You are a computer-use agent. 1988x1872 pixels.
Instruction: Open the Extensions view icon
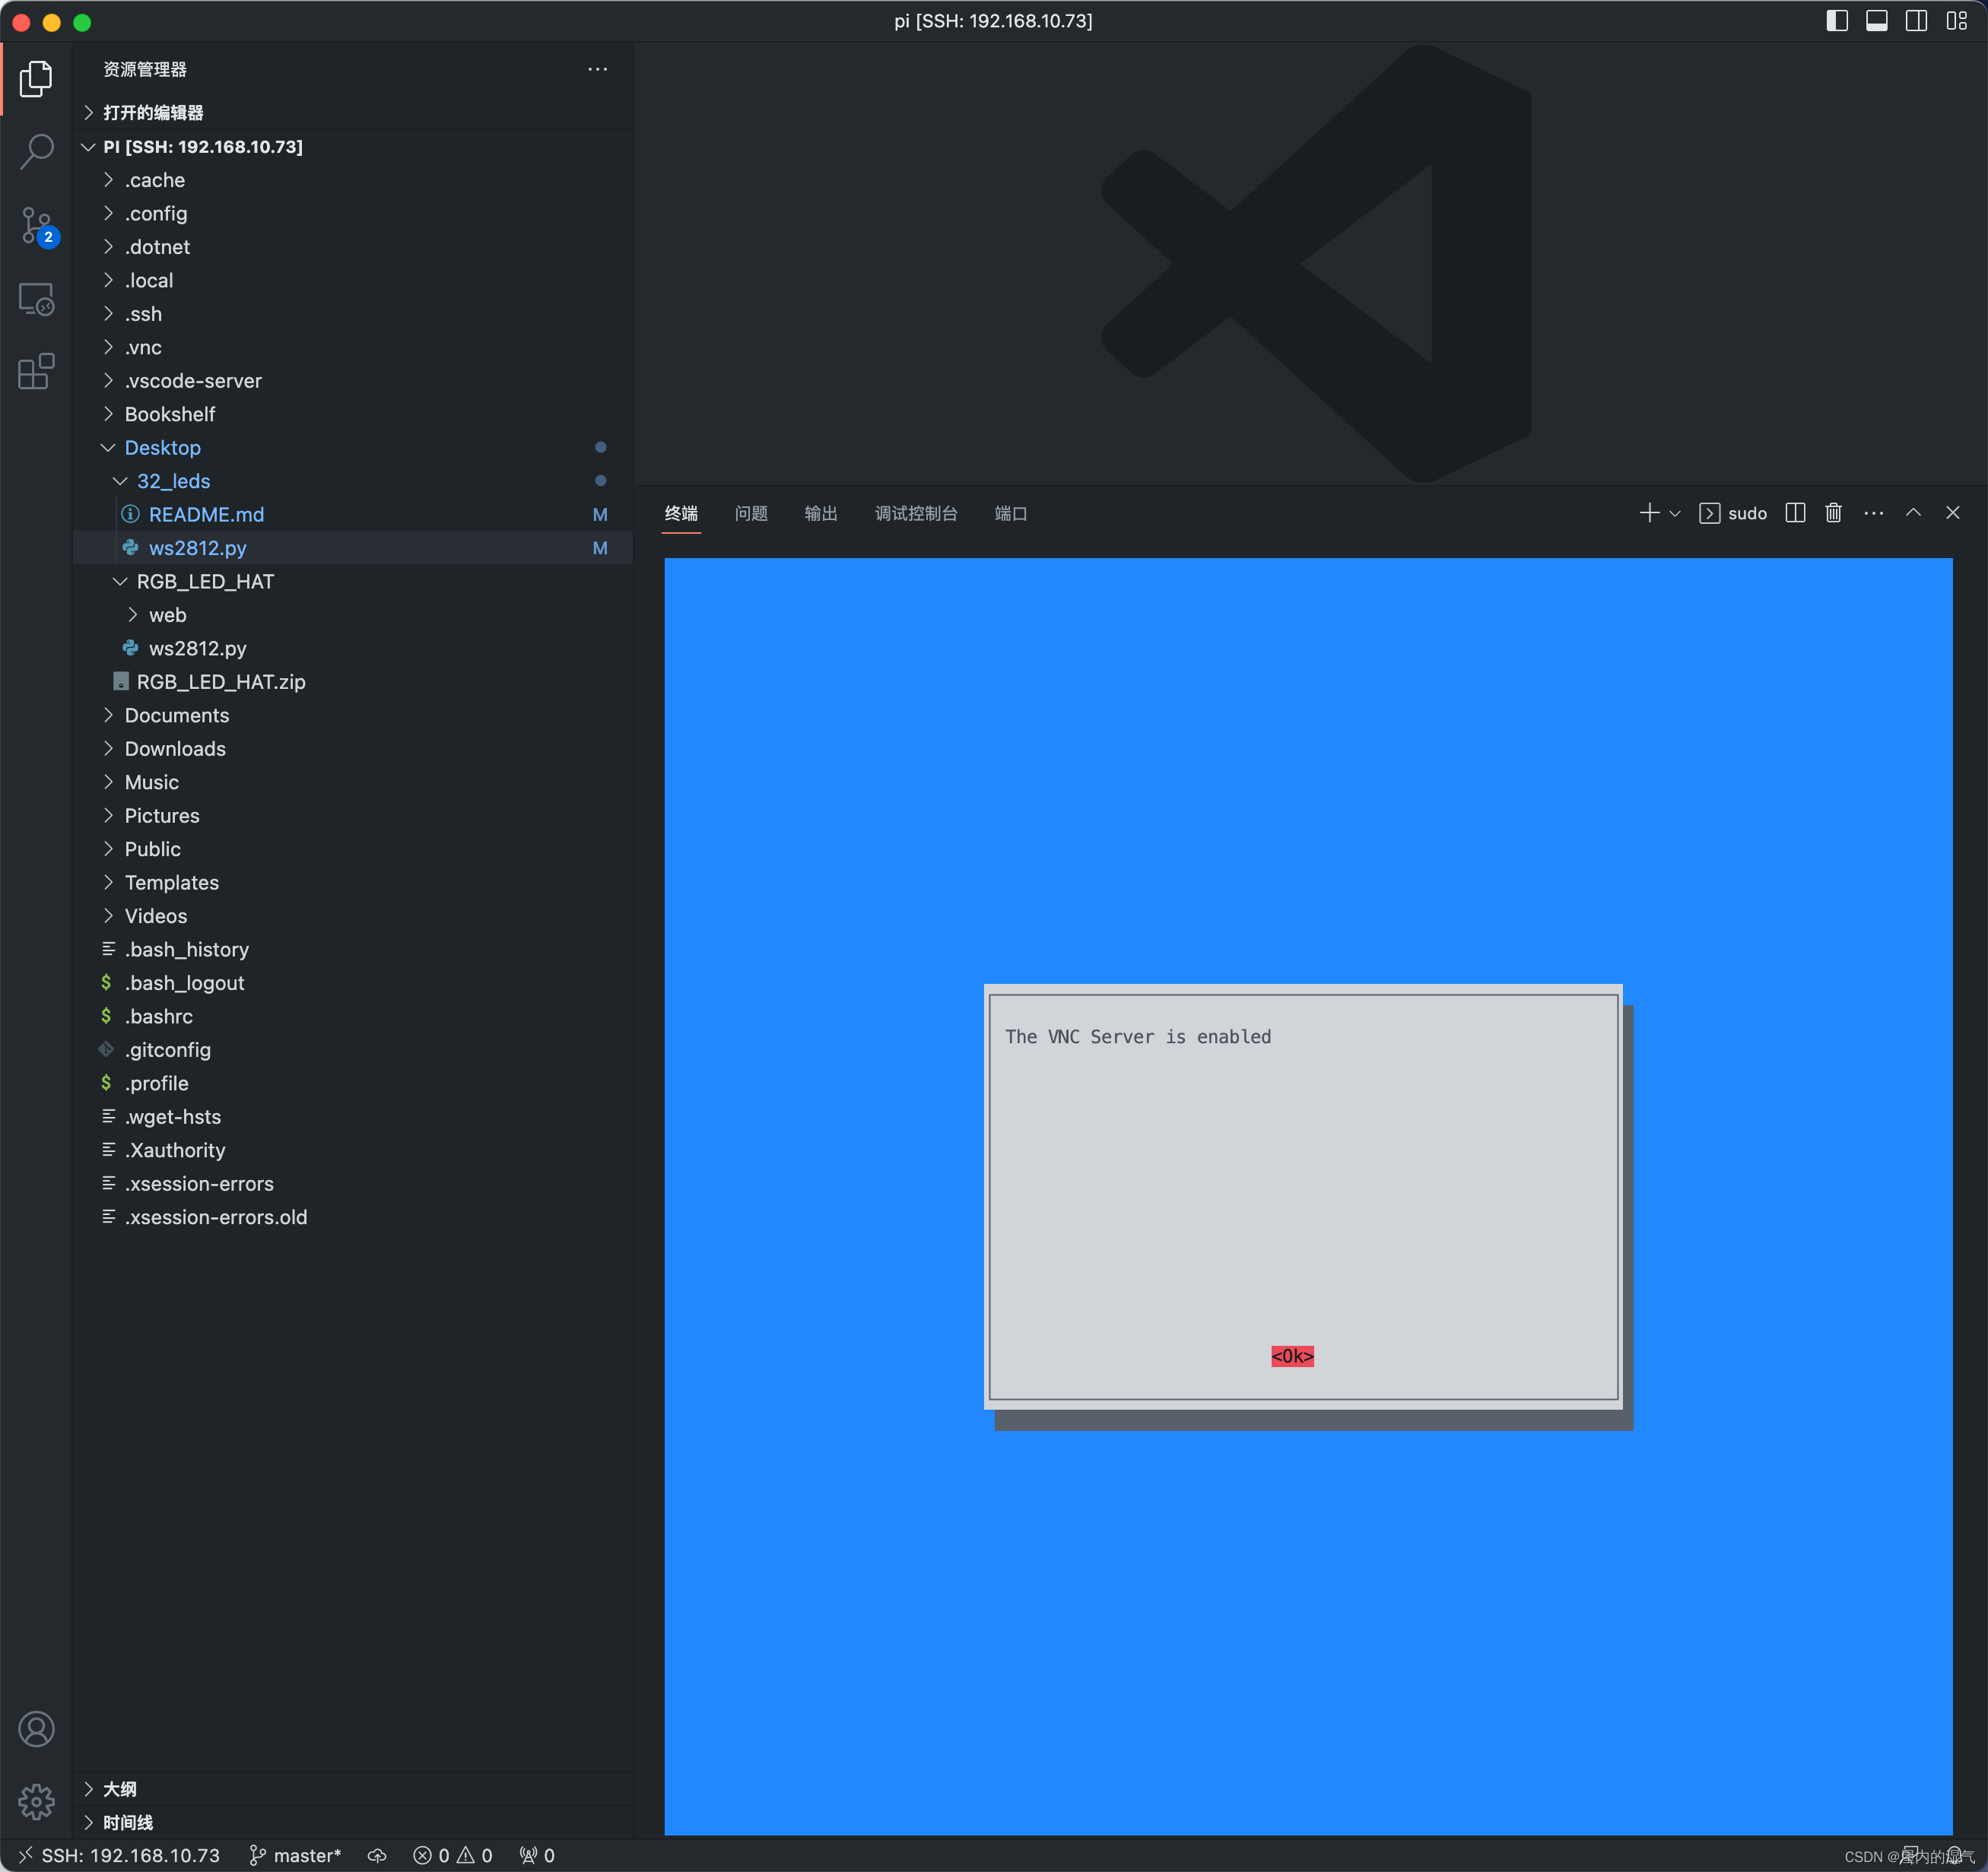(x=36, y=371)
